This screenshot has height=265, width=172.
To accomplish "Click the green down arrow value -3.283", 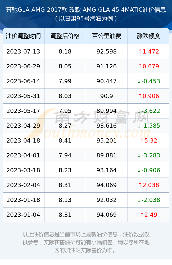I will [x=148, y=155].
